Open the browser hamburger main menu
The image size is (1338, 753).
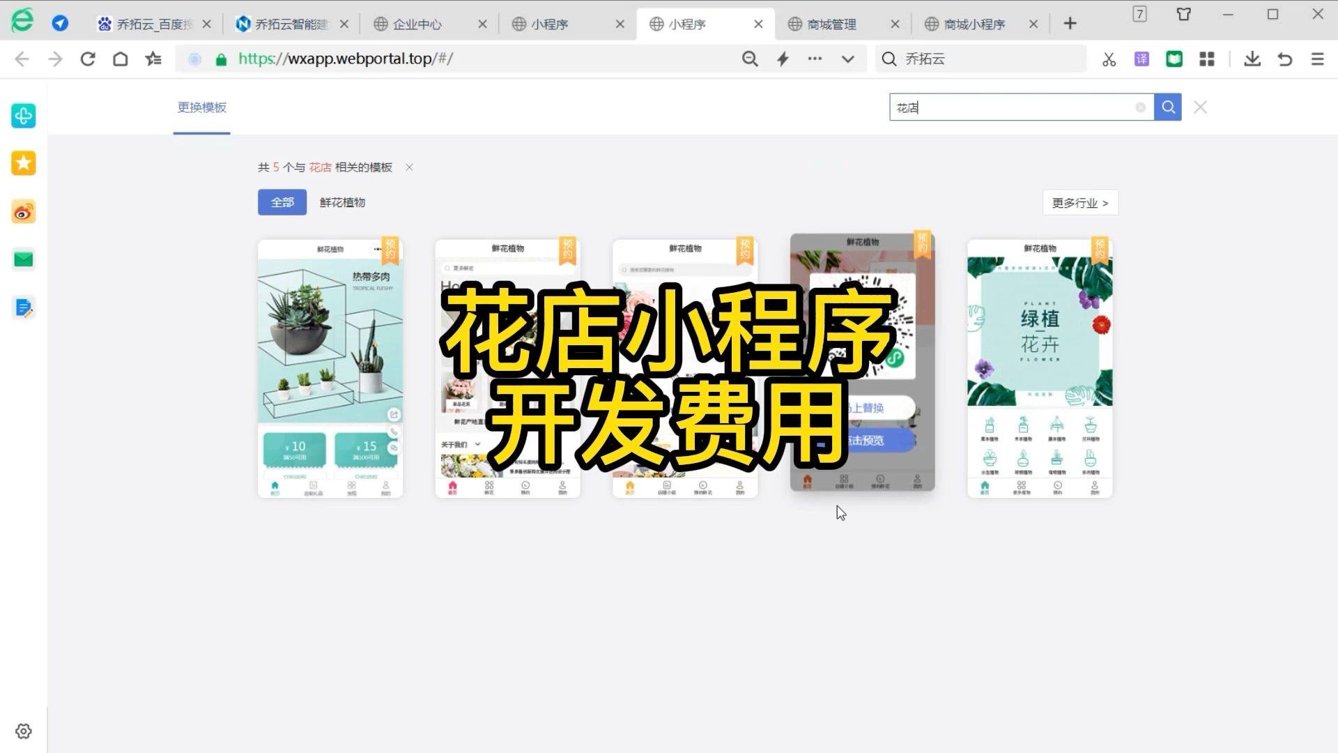click(x=1317, y=59)
